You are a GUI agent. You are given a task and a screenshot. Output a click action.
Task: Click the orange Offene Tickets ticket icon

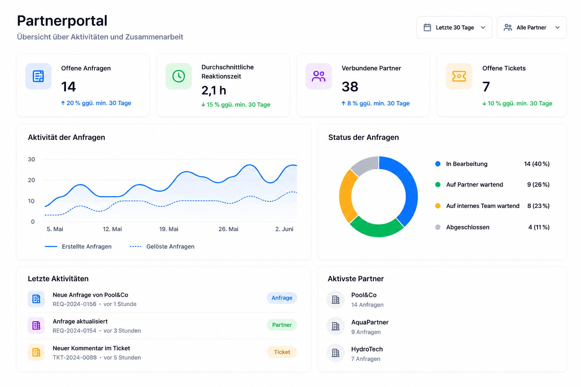tap(459, 76)
